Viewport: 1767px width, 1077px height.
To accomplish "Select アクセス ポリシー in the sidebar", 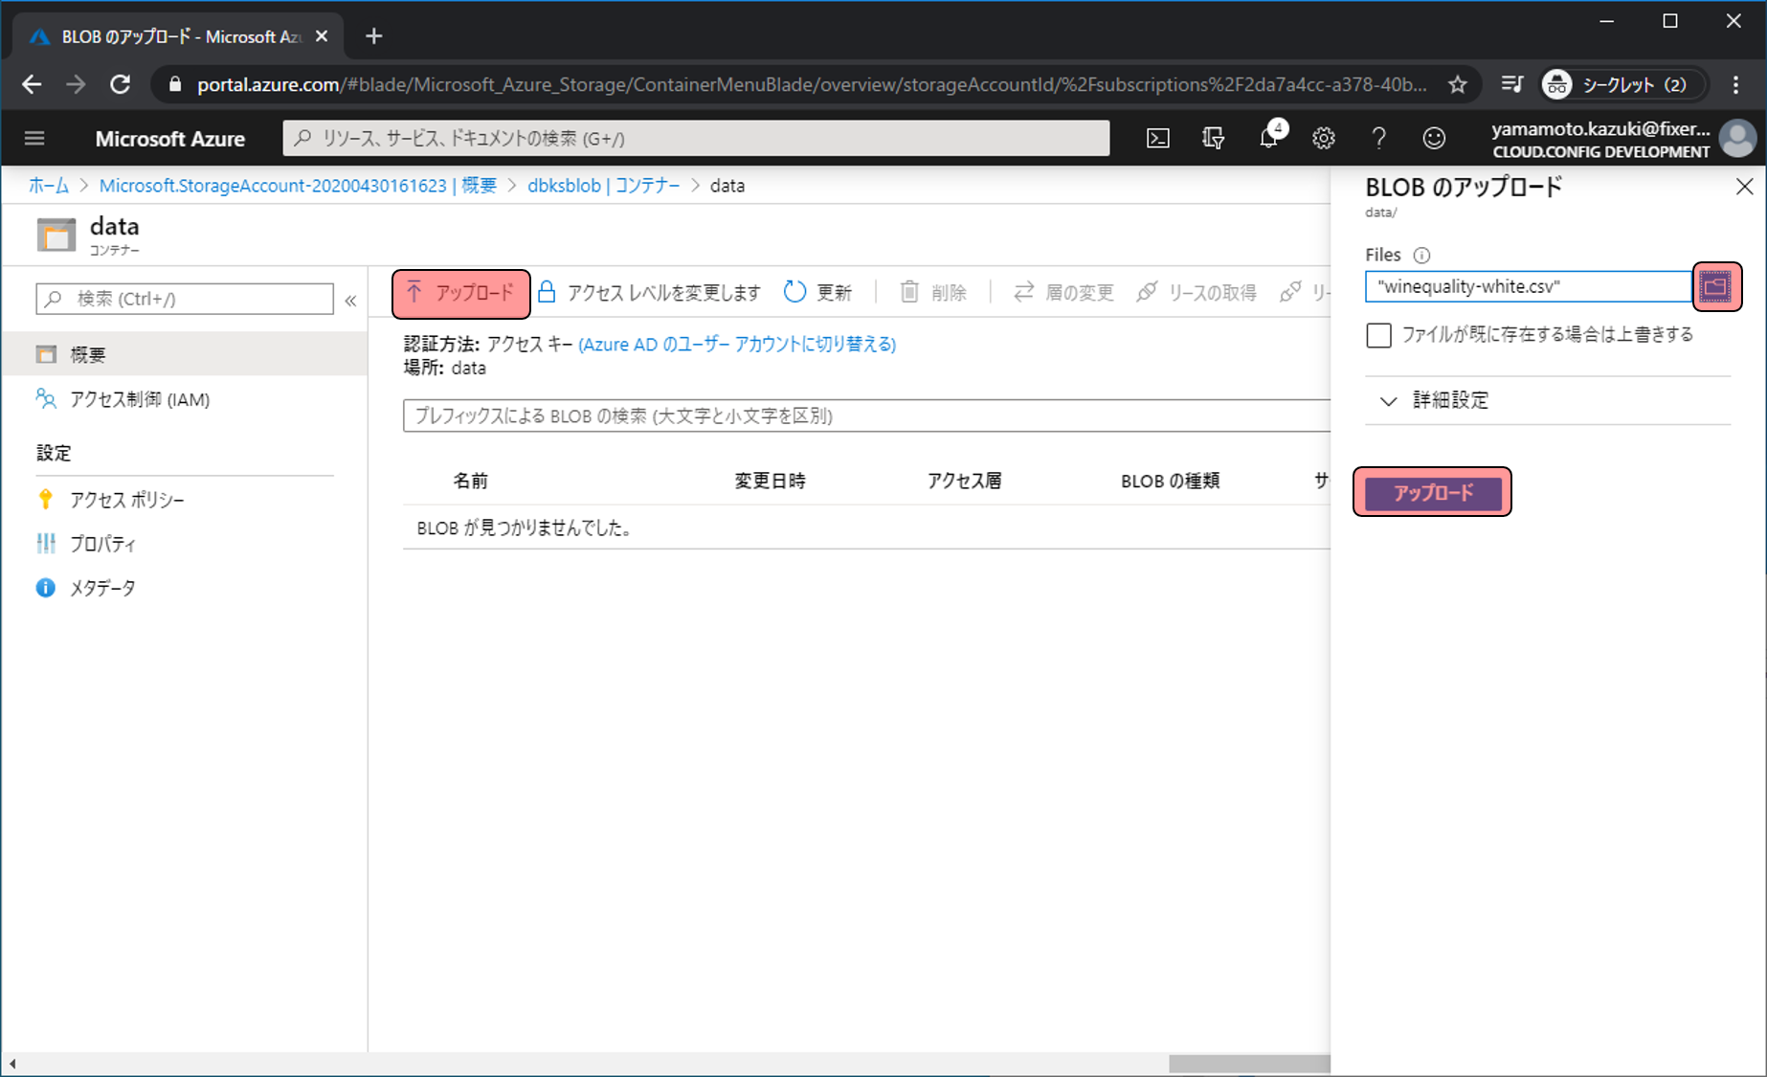I will pos(126,500).
